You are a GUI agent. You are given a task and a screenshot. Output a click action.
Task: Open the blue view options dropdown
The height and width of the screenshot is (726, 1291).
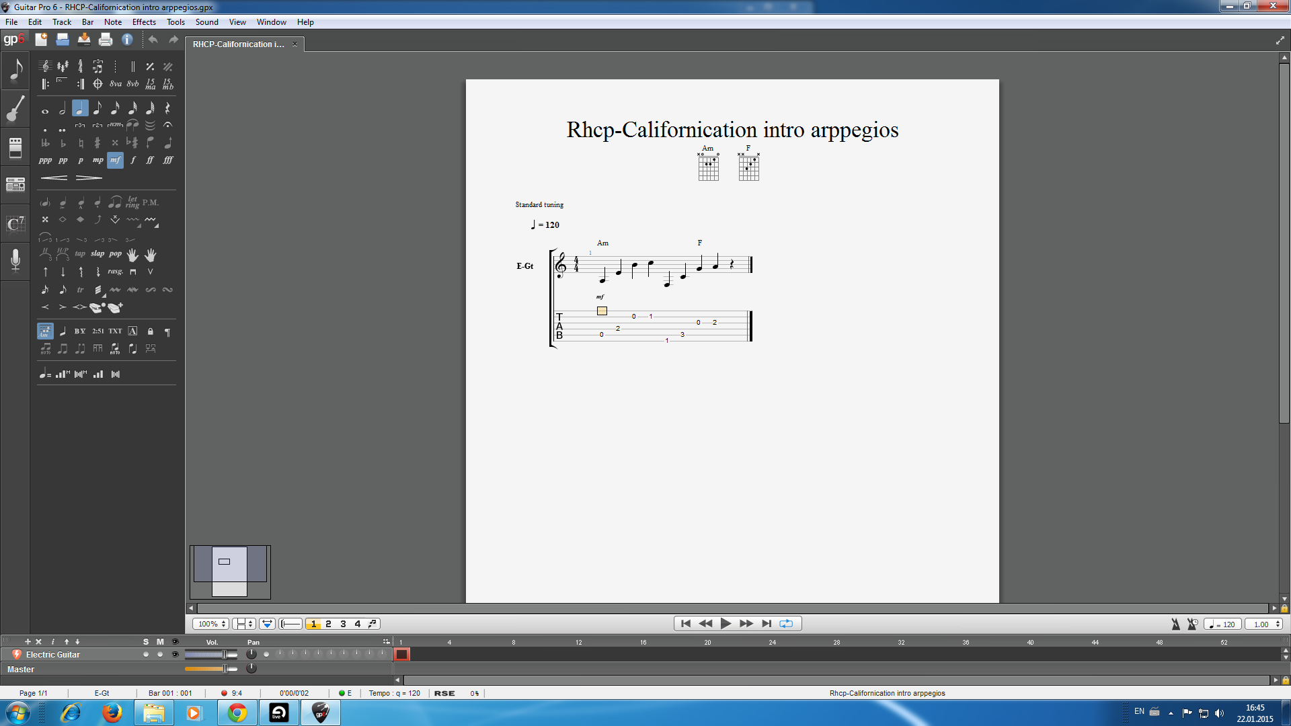[267, 624]
